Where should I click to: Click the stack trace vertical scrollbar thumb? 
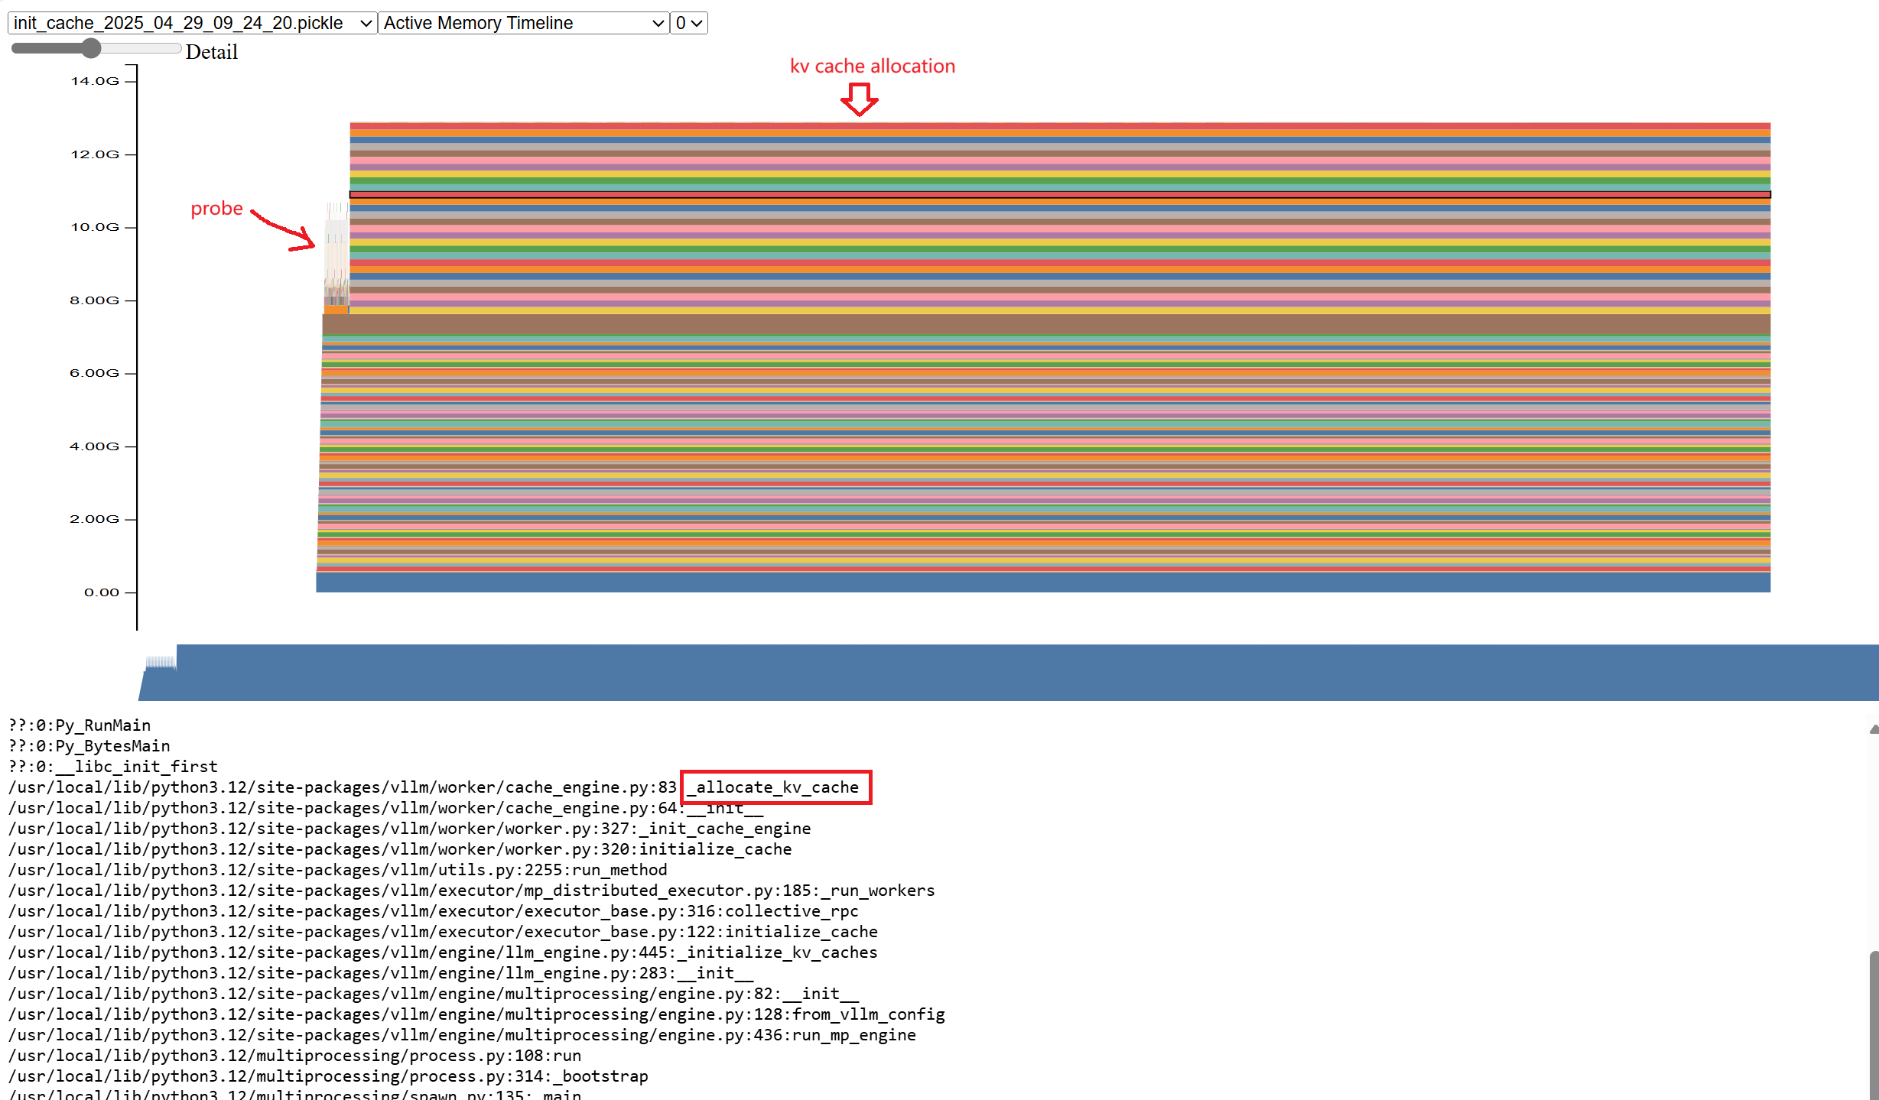point(1874,1024)
